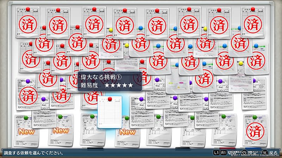Open the completed sheet in the top-left corner
The width and height of the screenshot is (282, 158).
[x=27, y=22]
